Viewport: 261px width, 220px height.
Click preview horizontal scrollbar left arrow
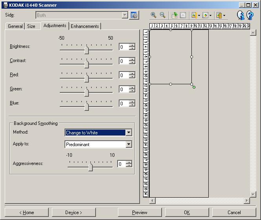click(152, 200)
